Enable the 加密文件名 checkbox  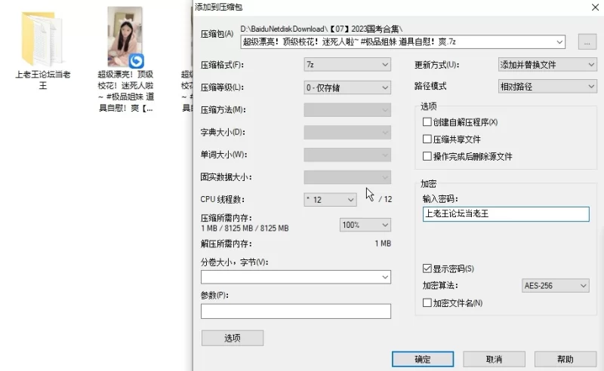click(427, 303)
